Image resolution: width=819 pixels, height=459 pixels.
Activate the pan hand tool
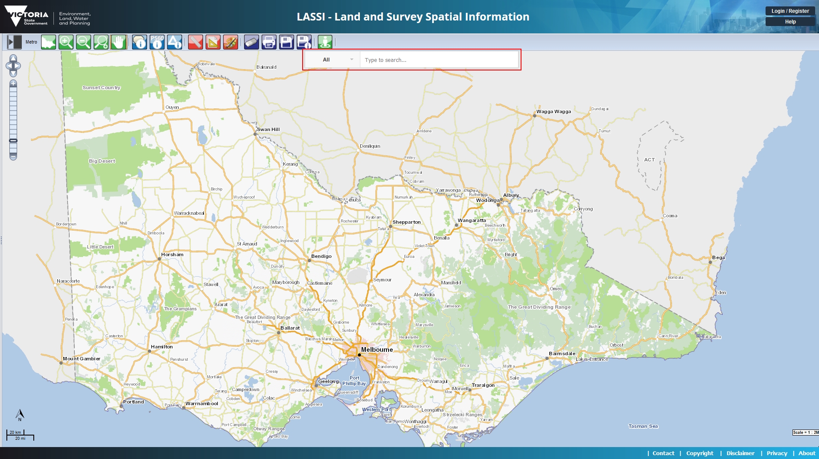click(118, 42)
